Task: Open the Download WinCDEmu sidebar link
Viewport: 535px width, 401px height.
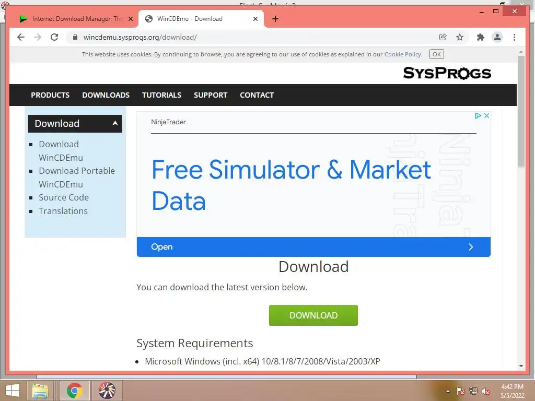Action: pos(61,151)
